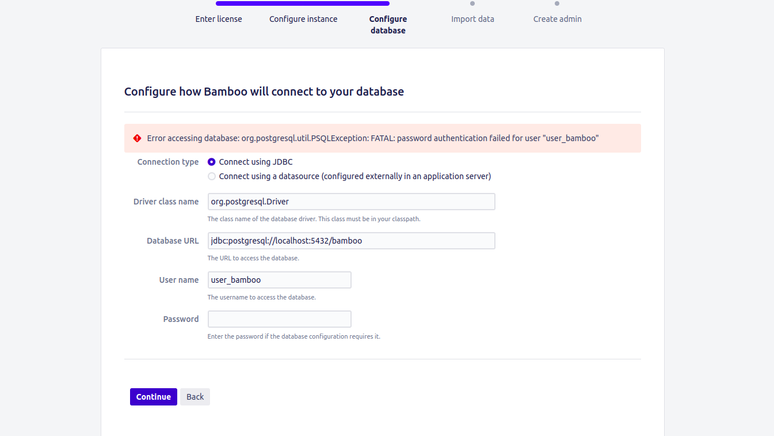Click the Database URL label
The image size is (774, 436).
pos(173,241)
